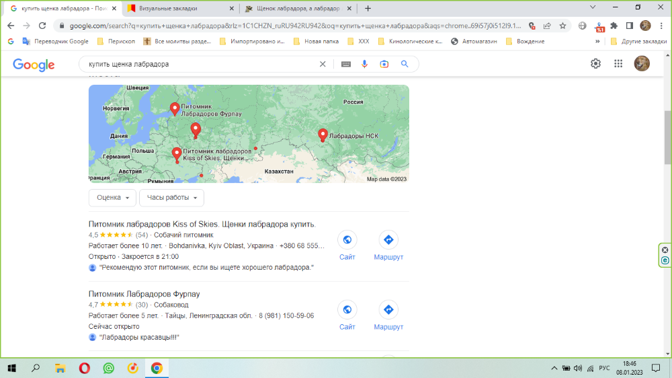Click into the Google search input field
This screenshot has width=672, height=378.
pyautogui.click(x=202, y=64)
